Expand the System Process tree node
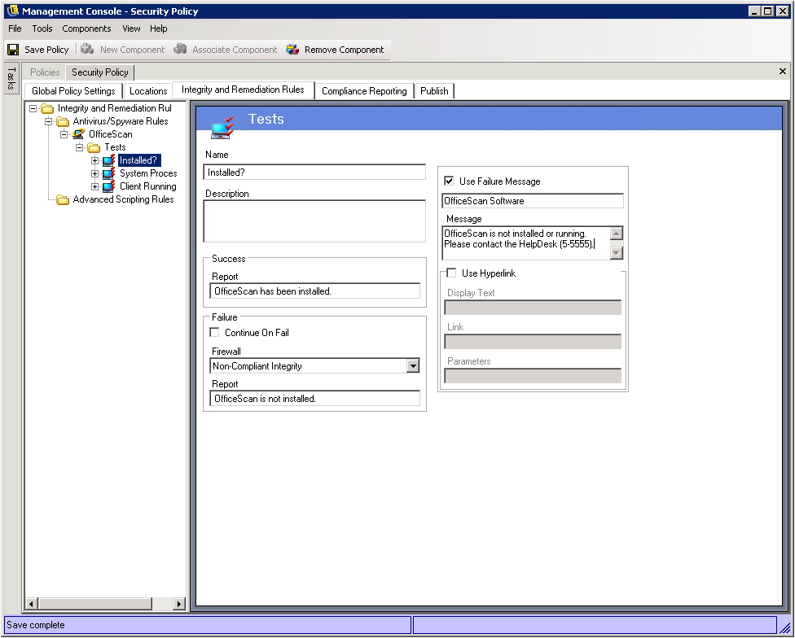795x638 pixels. (x=95, y=173)
